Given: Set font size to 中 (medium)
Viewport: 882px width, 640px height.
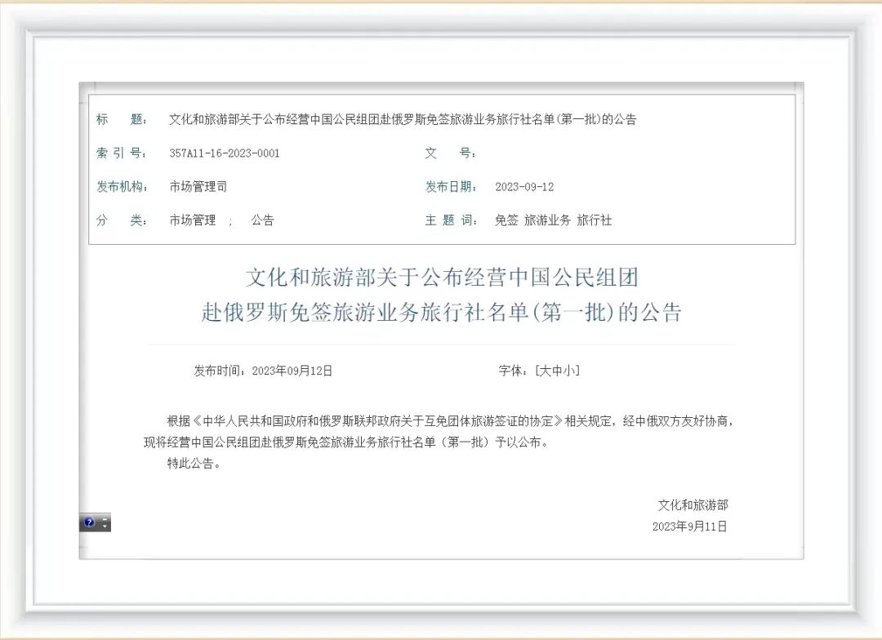Looking at the screenshot, I should pyautogui.click(x=556, y=371).
